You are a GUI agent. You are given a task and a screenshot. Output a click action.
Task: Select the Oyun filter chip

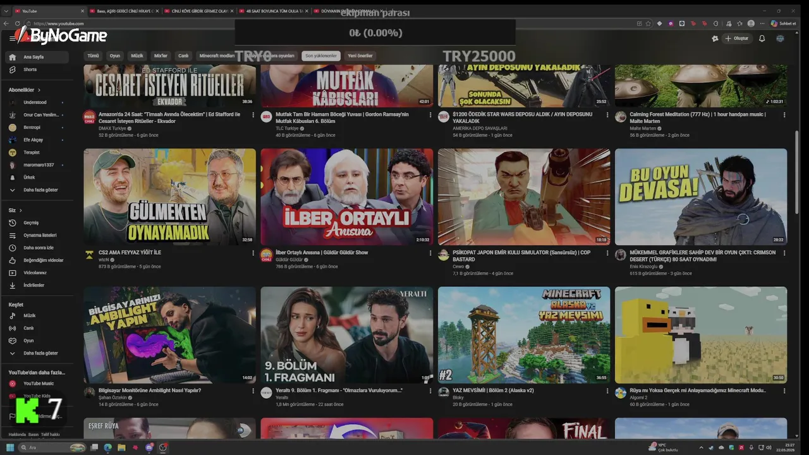[115, 56]
